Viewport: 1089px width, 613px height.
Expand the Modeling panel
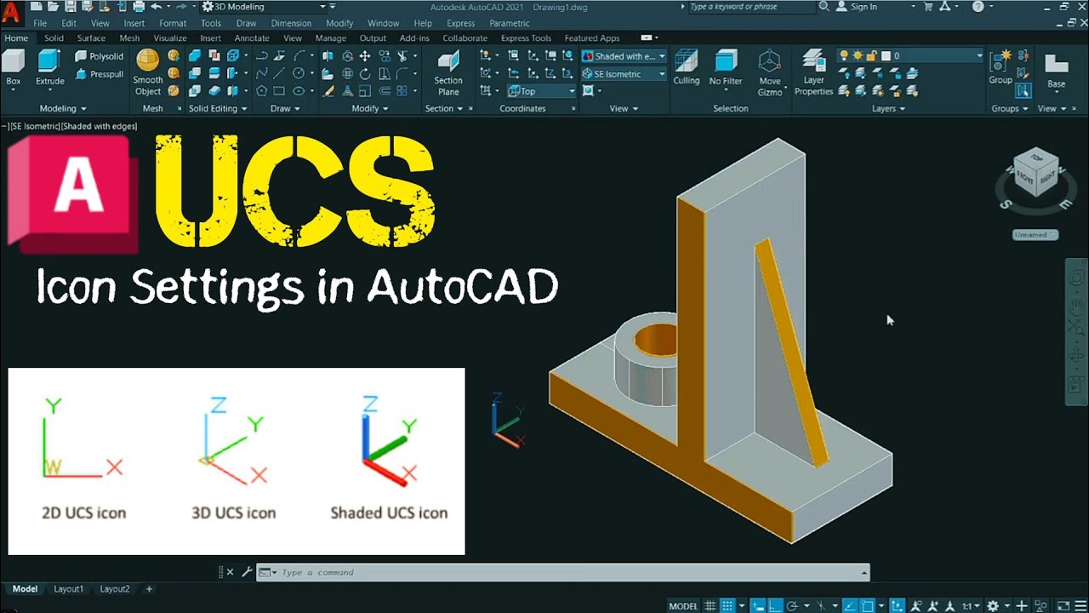click(63, 108)
